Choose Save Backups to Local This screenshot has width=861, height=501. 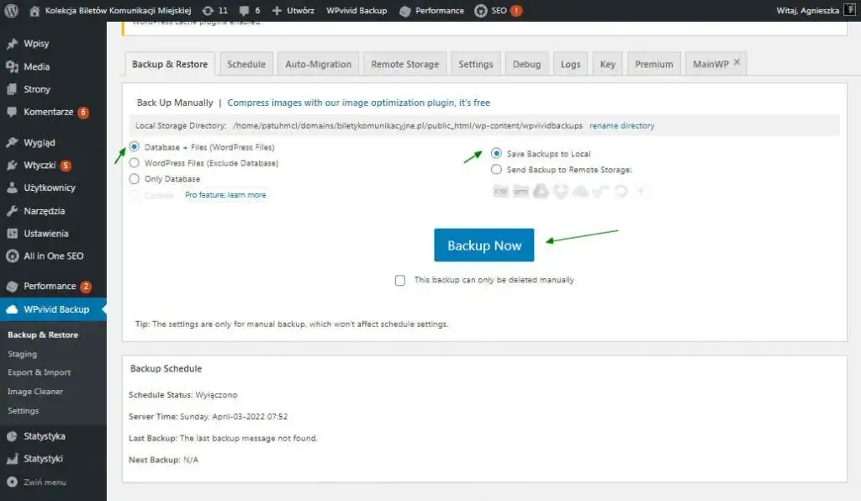click(x=496, y=153)
